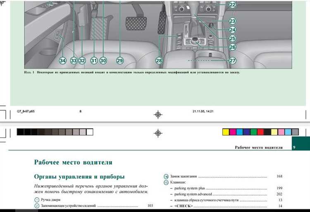Open the "parking system plus" entry
The image size is (310, 212).
click(190, 188)
